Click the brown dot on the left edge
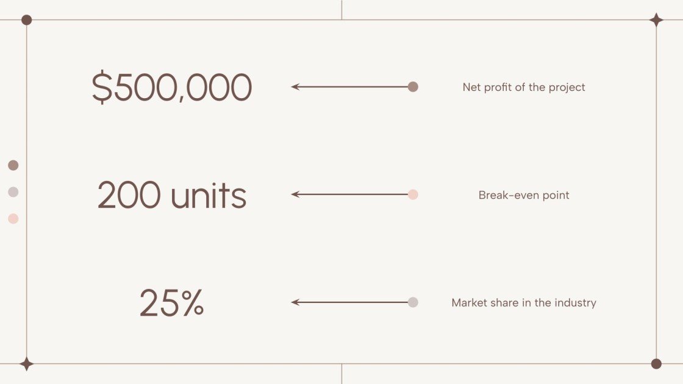The image size is (683, 384). (x=13, y=165)
